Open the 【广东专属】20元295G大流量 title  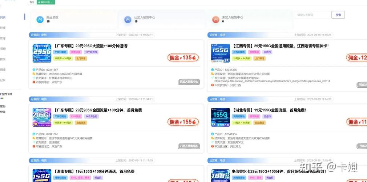[91, 46]
